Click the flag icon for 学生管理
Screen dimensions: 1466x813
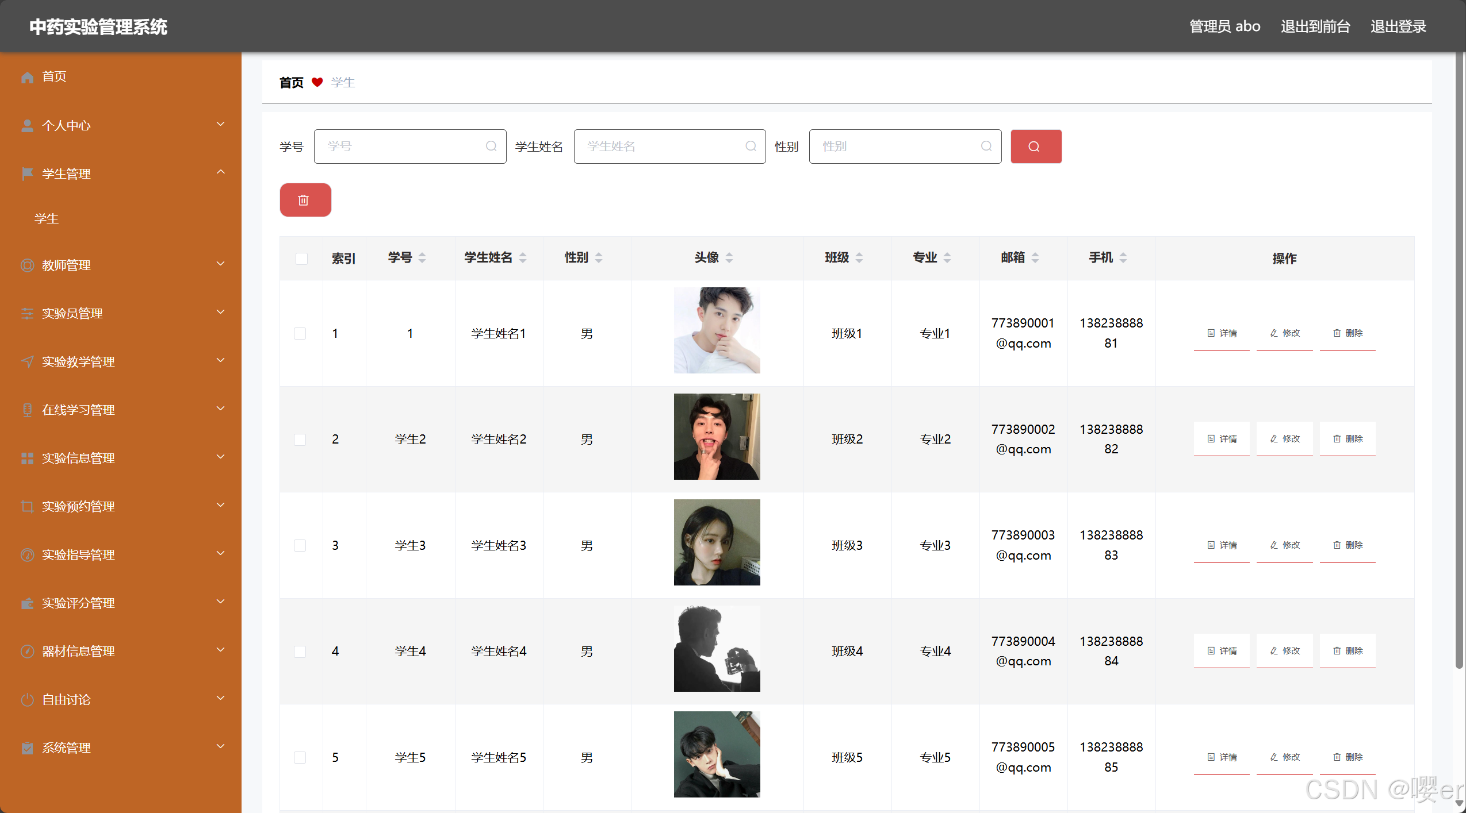point(27,174)
